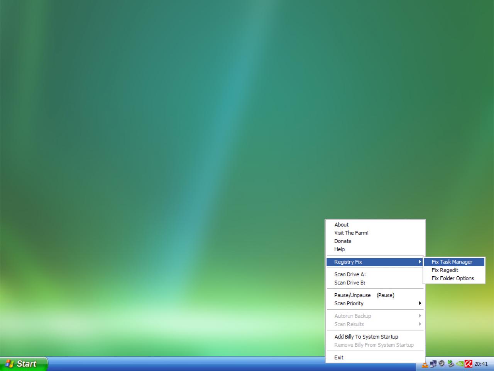This screenshot has height=371, width=494.
Task: Expand the Registry Fix submenu
Action: pyautogui.click(x=375, y=262)
